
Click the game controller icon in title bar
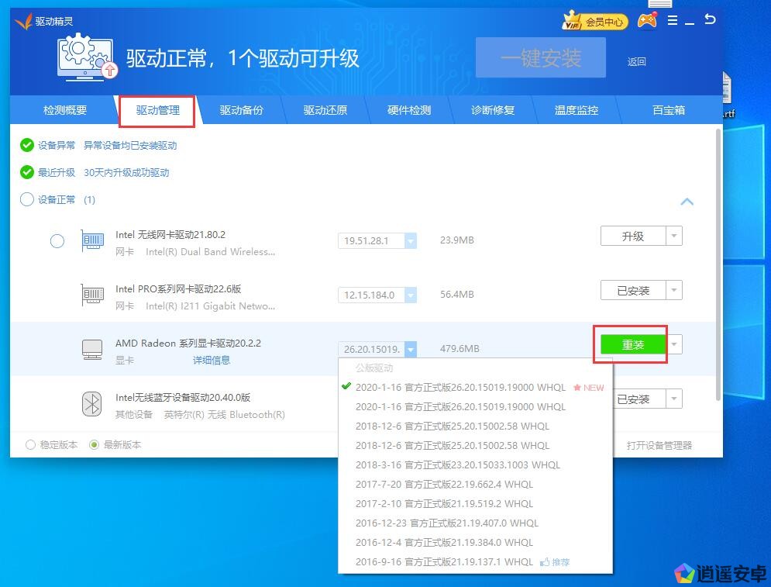[646, 21]
